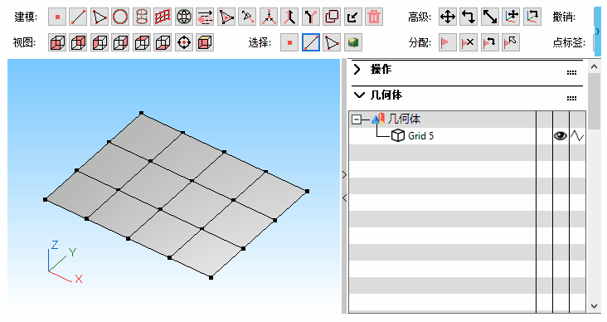Image resolution: width=607 pixels, height=322 pixels.
Task: Select Grid 5 in geometry tree
Action: [420, 136]
